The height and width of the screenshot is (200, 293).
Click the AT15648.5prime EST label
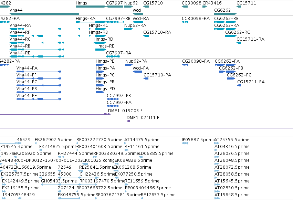(232, 195)
